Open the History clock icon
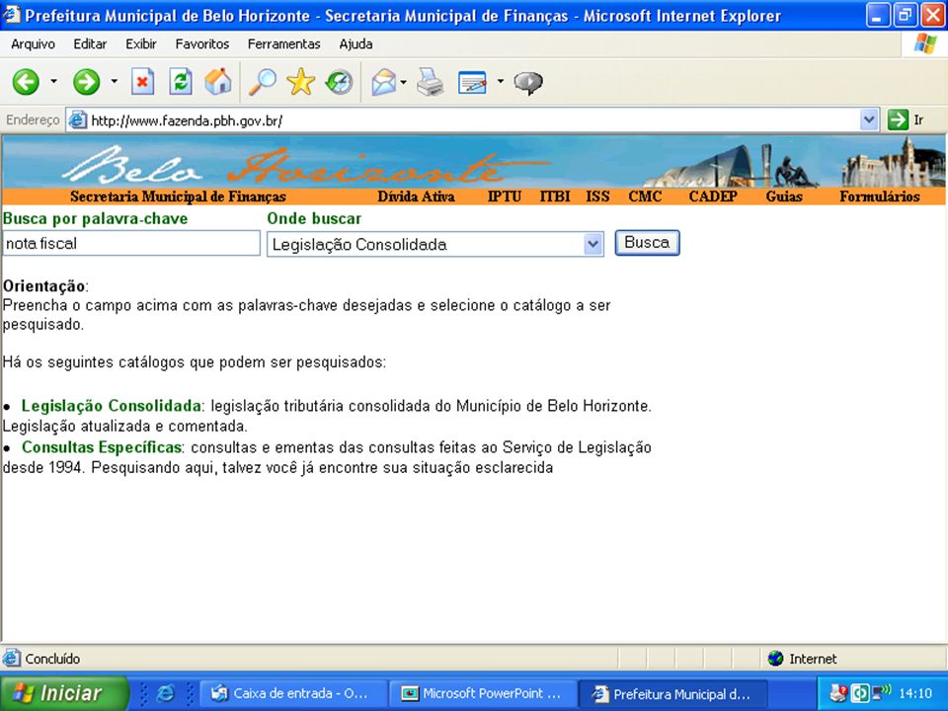 pyautogui.click(x=339, y=82)
